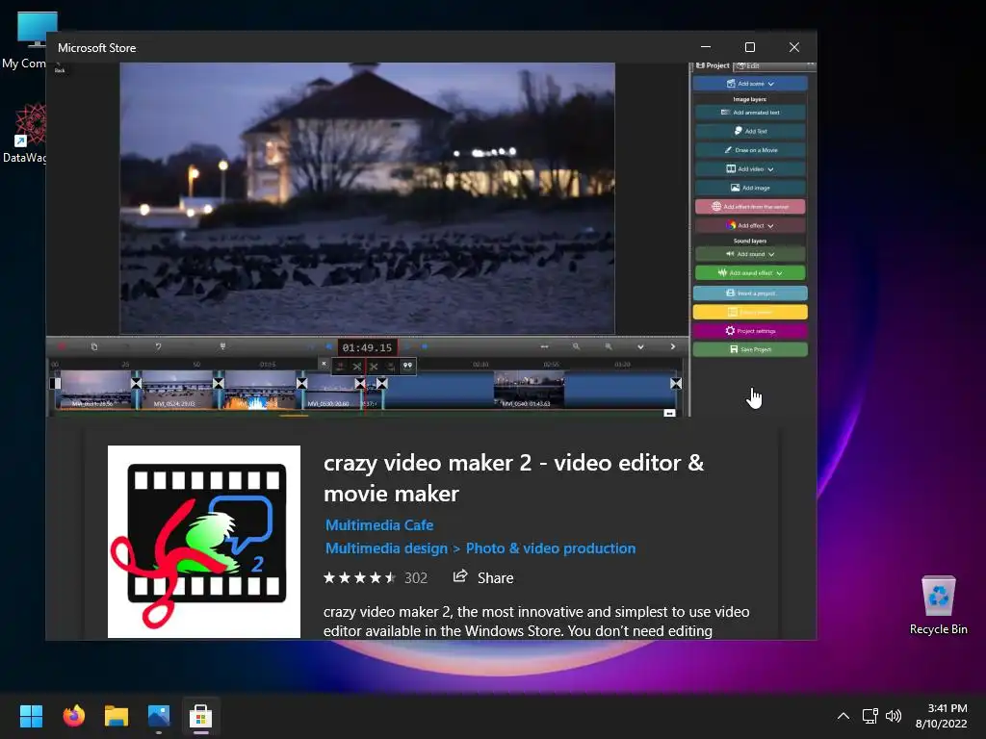Click the Add animated text button
Viewport: 986px width, 739px height.
[750, 113]
